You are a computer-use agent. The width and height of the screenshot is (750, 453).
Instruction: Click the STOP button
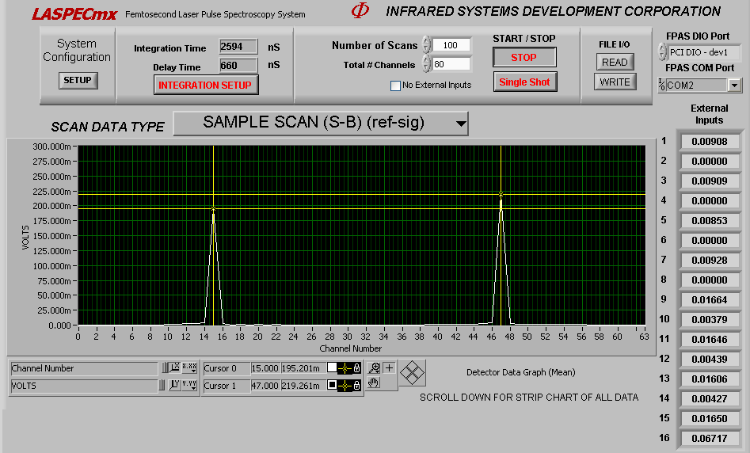(523, 57)
